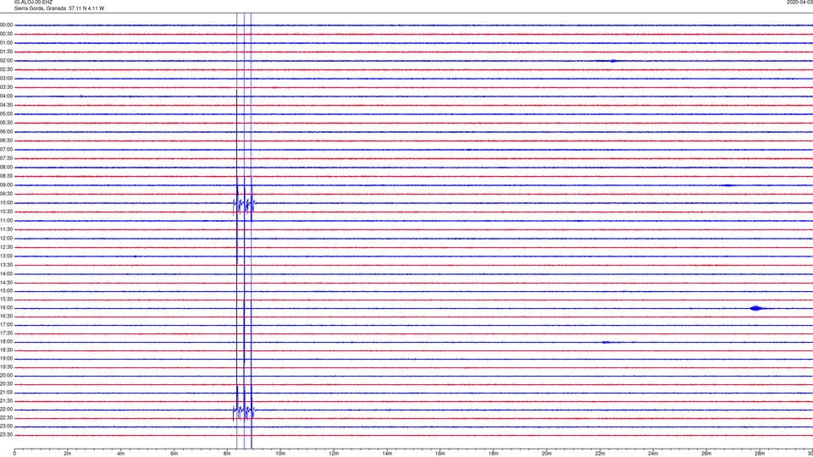This screenshot has height=457, width=813.
Task: Click the 4m tick on the time axis
Action: (121, 454)
